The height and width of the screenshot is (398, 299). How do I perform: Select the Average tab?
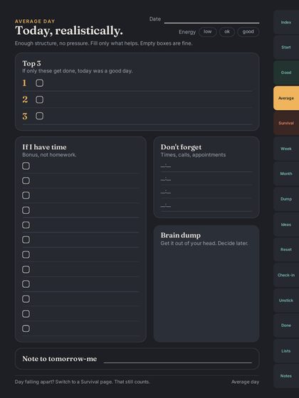pos(286,98)
